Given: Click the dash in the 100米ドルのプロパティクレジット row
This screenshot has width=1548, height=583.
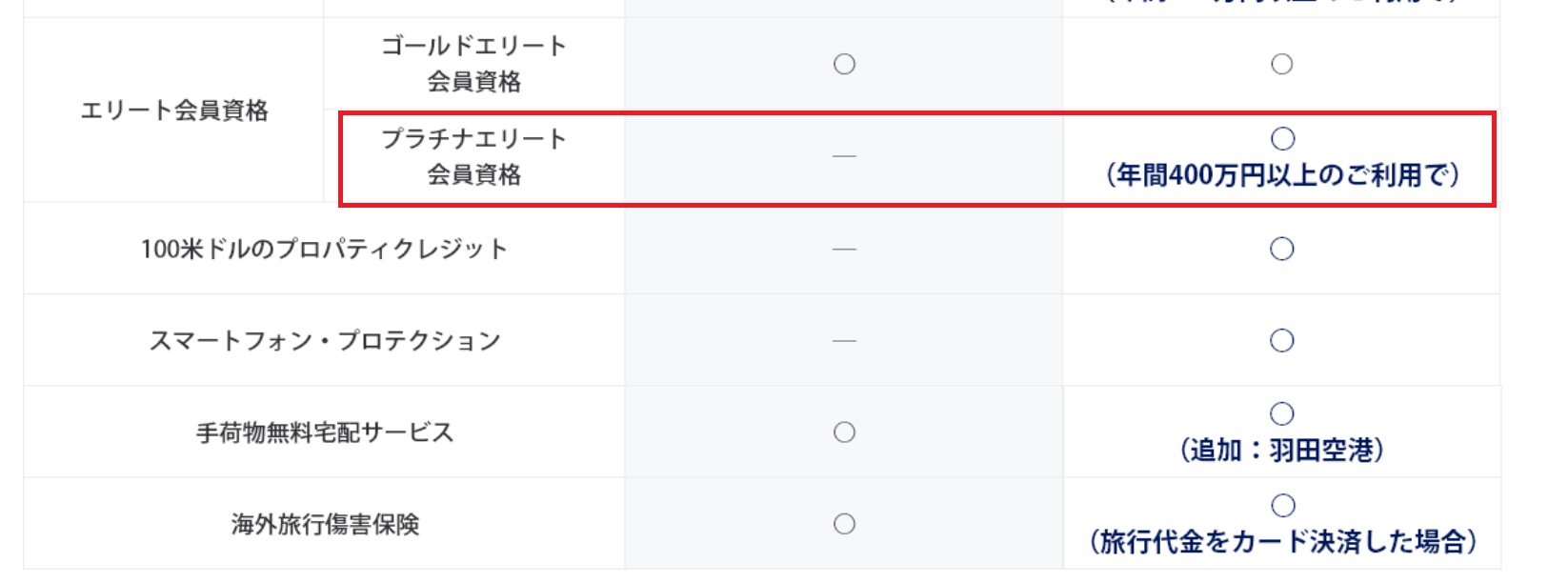Looking at the screenshot, I should pos(844,250).
